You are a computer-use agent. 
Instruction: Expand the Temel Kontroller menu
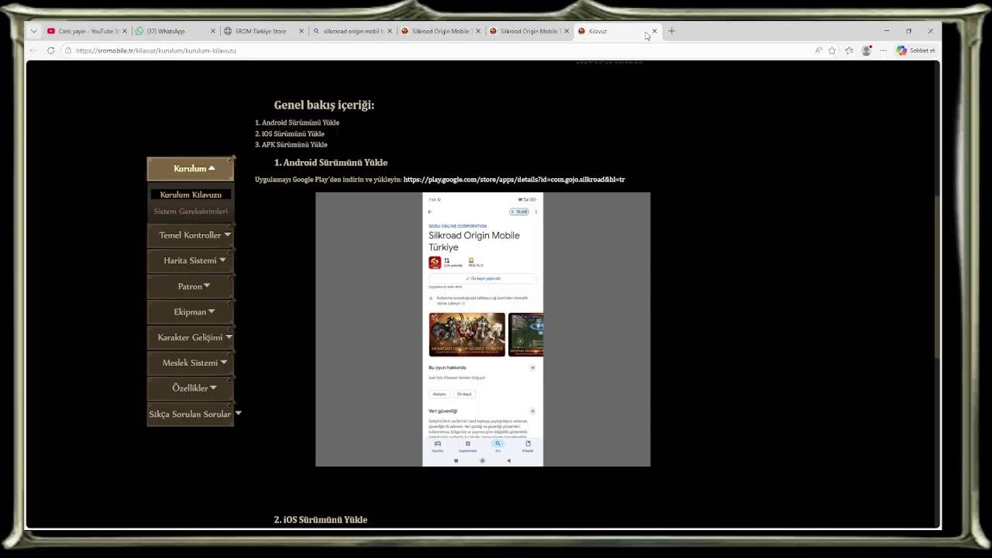(191, 235)
